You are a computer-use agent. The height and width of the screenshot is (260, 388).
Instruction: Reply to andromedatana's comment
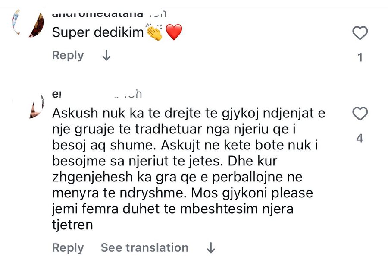(x=67, y=55)
